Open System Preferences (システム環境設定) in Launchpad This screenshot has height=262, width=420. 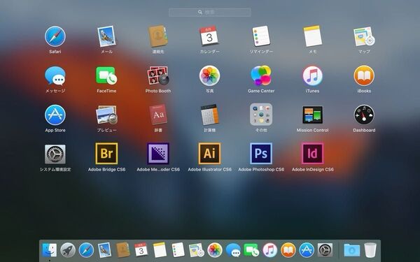coord(55,154)
